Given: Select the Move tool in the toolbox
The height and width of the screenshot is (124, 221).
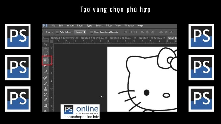Looking at the screenshot, I should click(x=45, y=44).
